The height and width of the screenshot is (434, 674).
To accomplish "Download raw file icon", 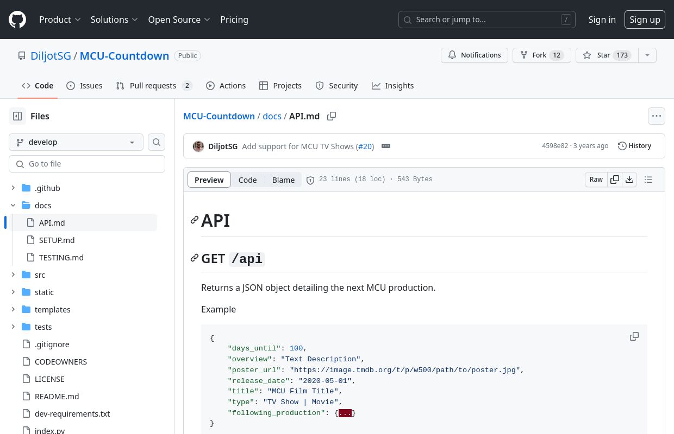I will [x=629, y=180].
